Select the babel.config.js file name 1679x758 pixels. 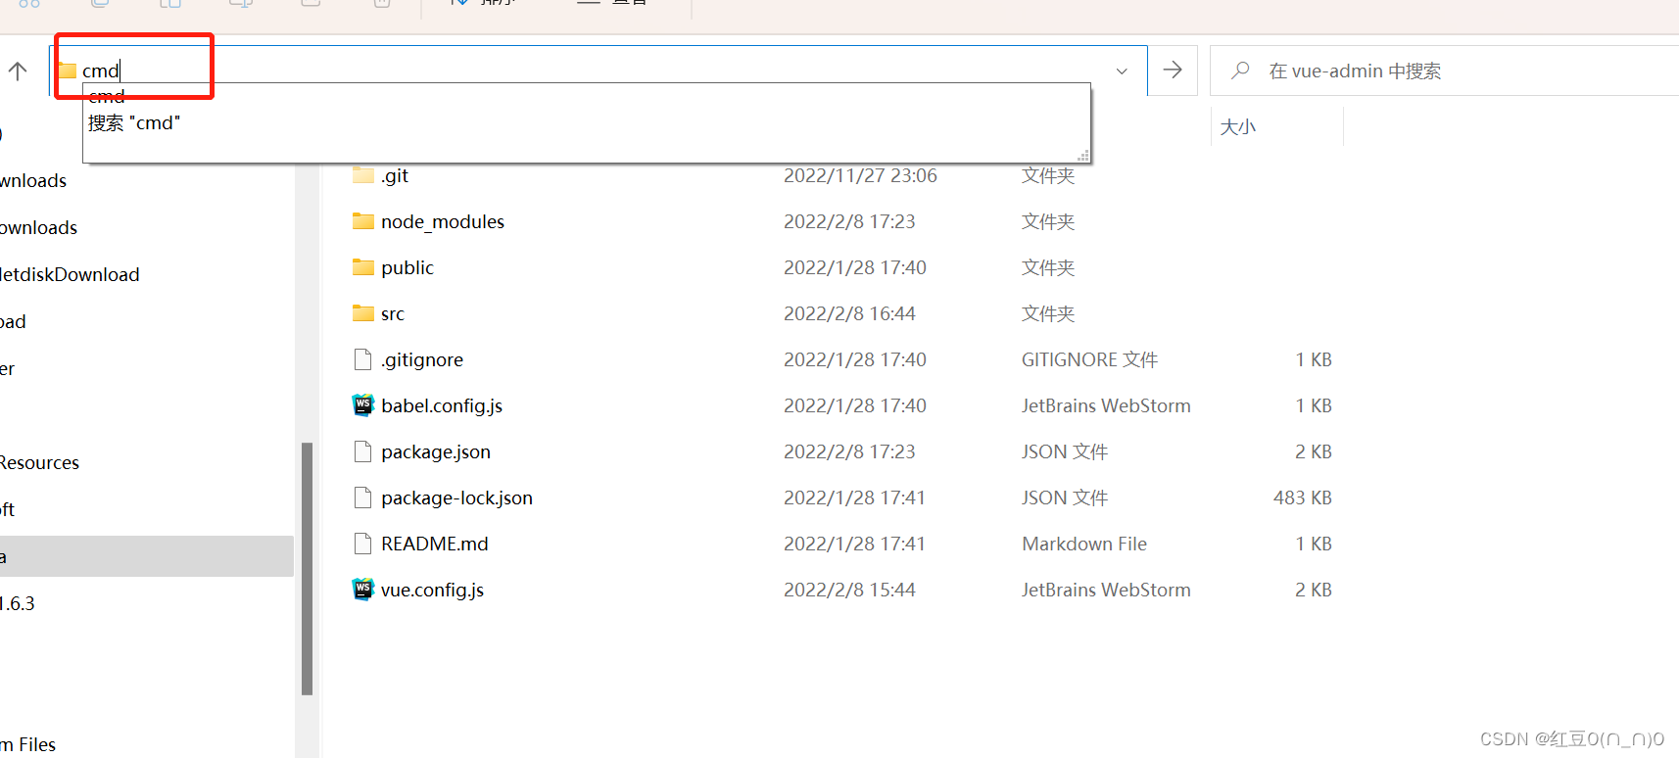pos(442,406)
